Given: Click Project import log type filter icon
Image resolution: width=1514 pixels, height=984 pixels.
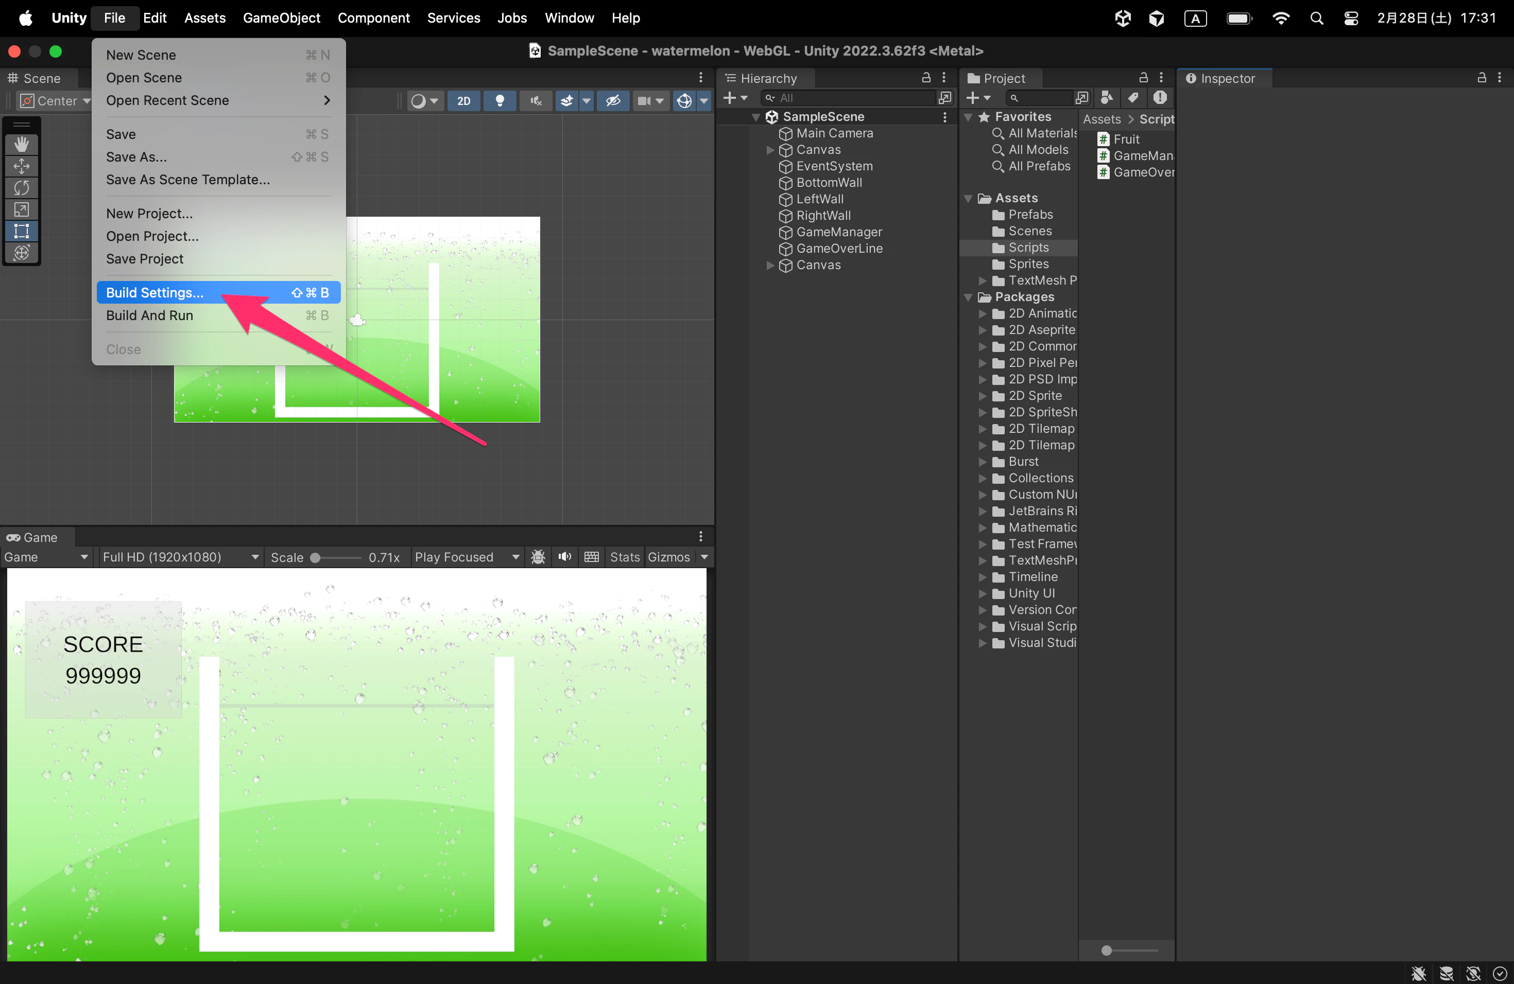Looking at the screenshot, I should pos(1160,98).
